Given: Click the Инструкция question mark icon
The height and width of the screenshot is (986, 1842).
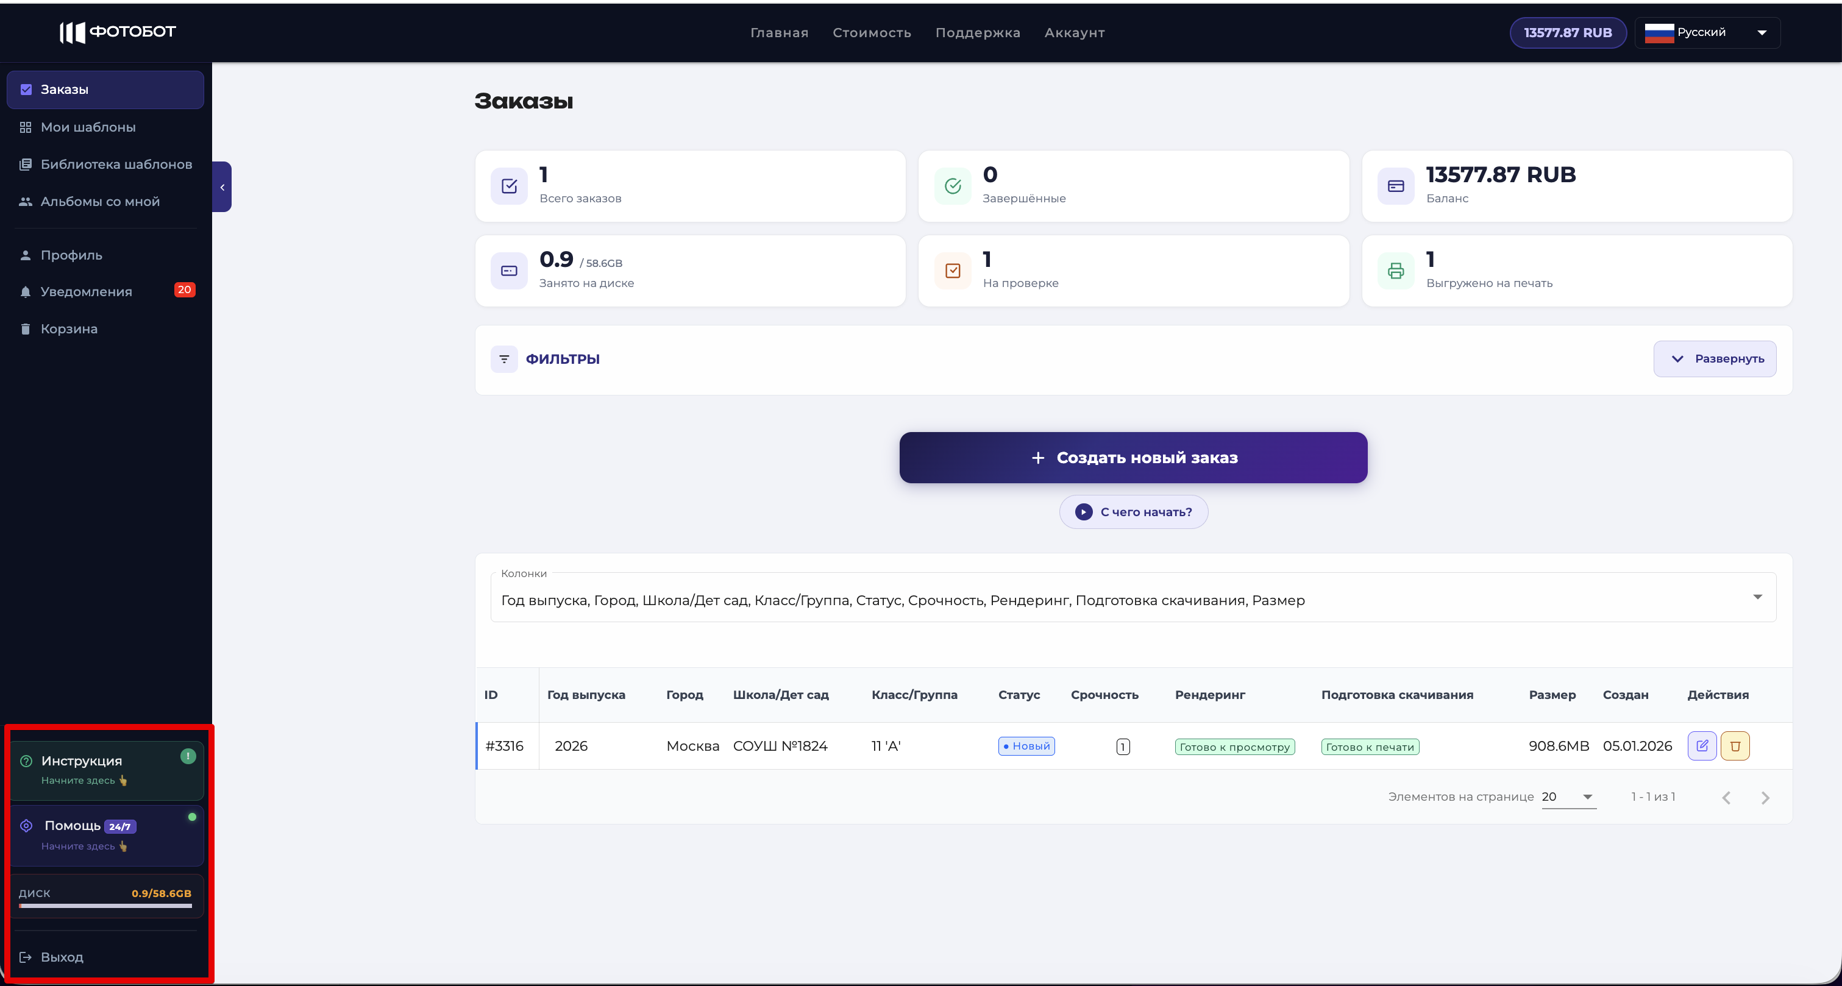Looking at the screenshot, I should pyautogui.click(x=26, y=762).
